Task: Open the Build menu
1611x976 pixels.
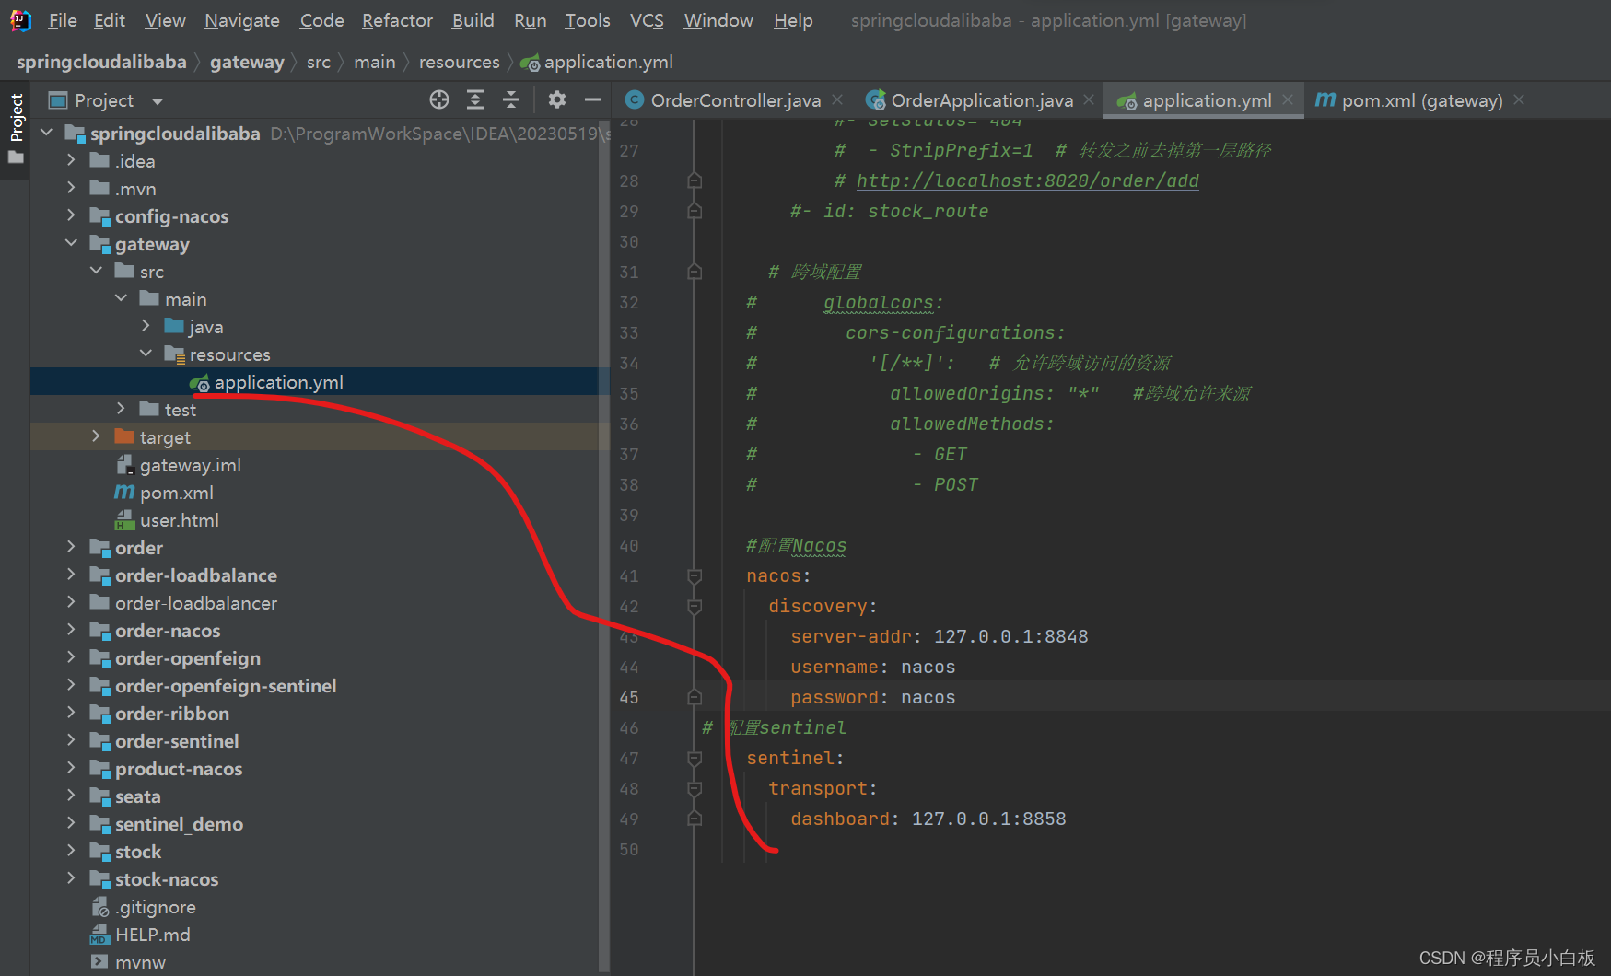Action: pos(473,20)
